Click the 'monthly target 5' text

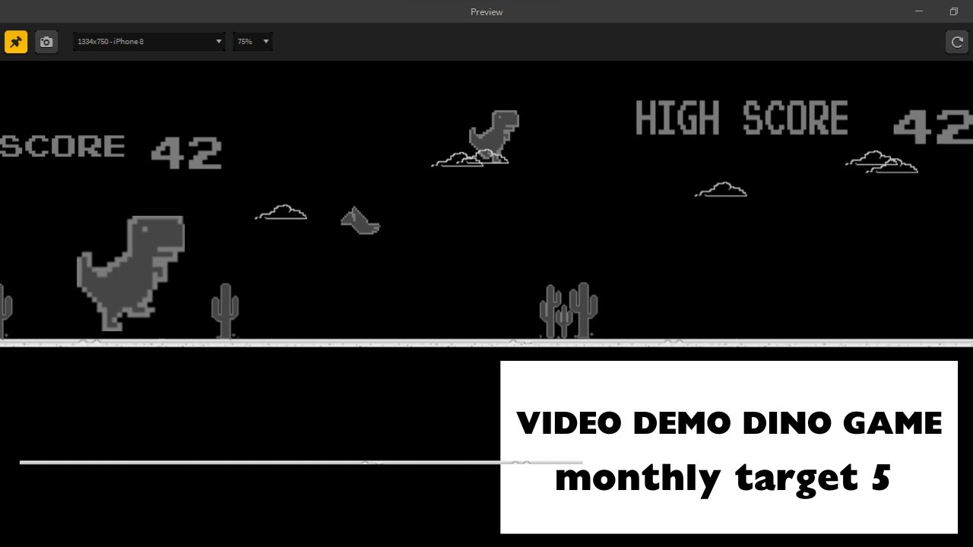[x=722, y=478]
